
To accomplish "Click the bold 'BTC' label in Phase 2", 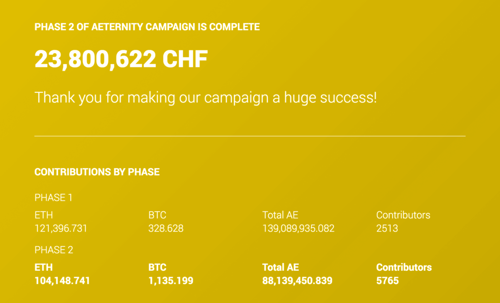I will (x=157, y=267).
